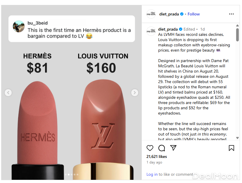Go to next carousel image
Viewport: 242px width, 183px height.
134,93
